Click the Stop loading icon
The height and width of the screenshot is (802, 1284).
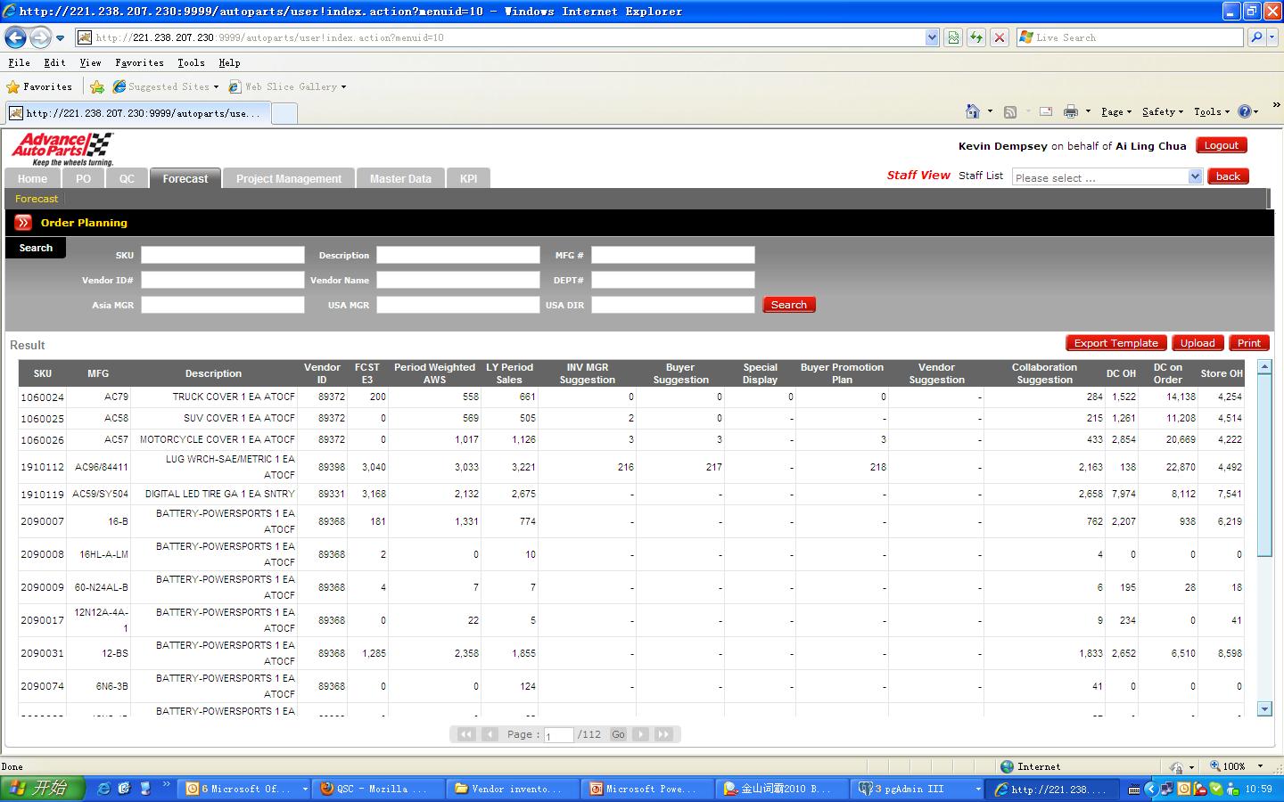(x=1000, y=37)
